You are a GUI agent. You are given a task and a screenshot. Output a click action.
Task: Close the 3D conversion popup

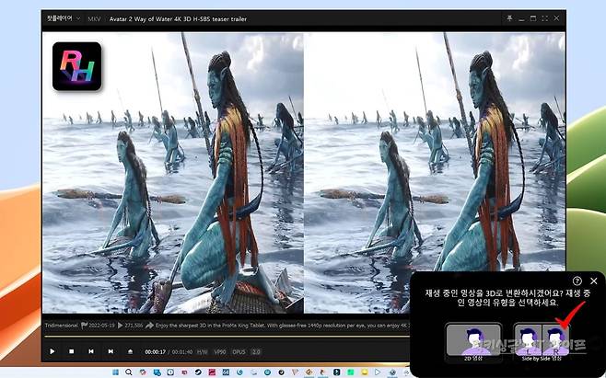593,281
